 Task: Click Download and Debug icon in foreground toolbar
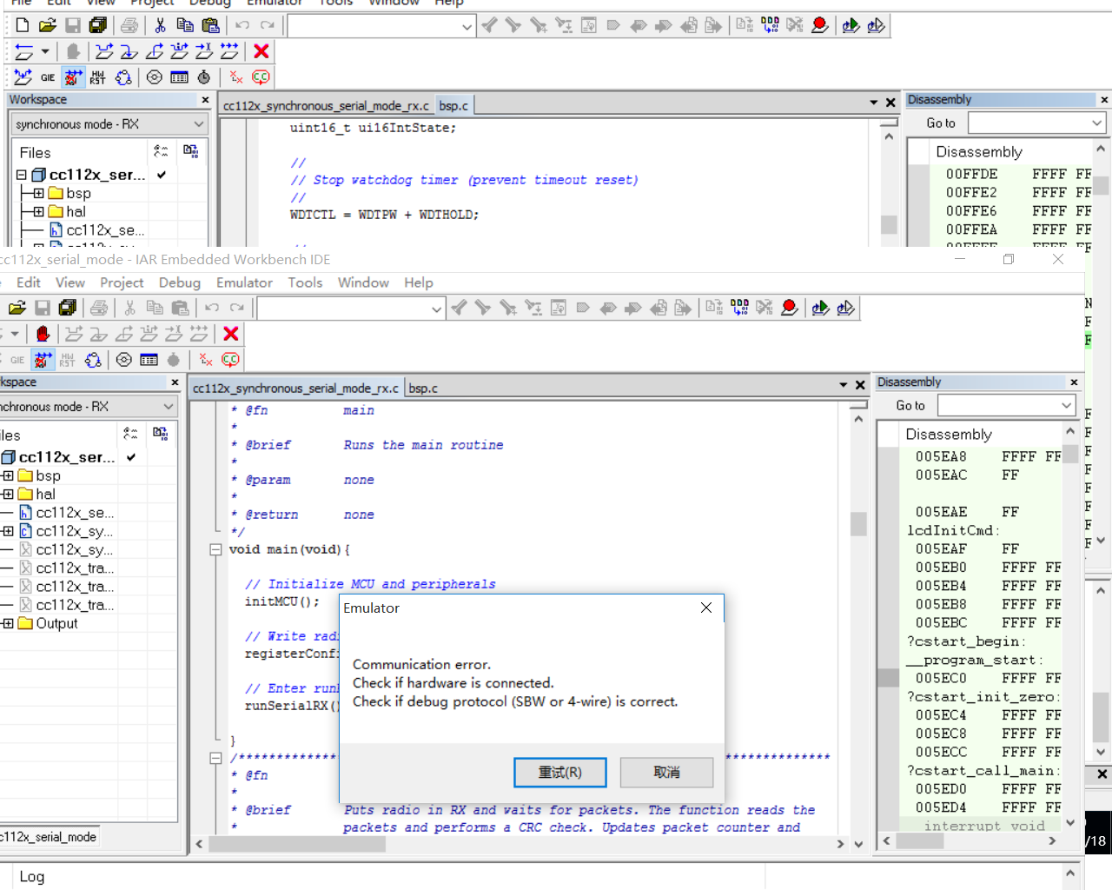tap(820, 308)
